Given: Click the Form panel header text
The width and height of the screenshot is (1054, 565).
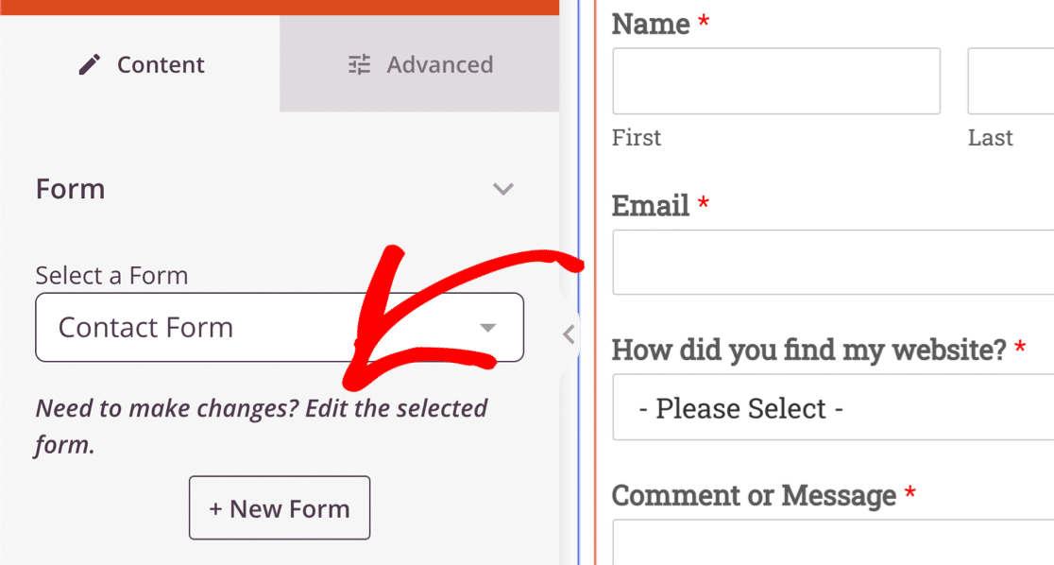Looking at the screenshot, I should coord(70,189).
